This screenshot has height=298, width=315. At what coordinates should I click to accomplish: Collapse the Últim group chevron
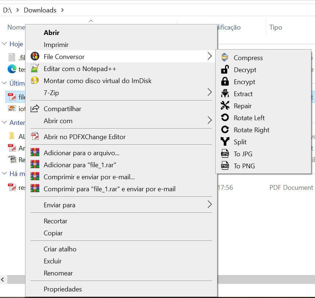(4, 83)
